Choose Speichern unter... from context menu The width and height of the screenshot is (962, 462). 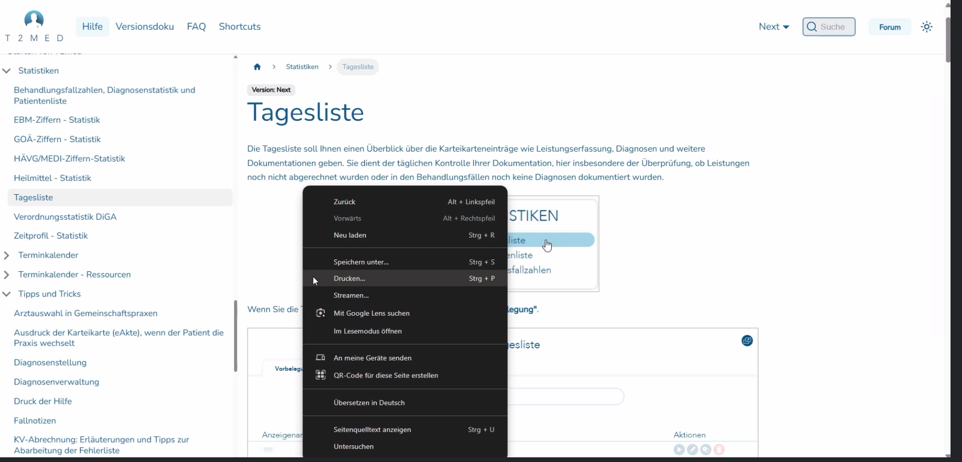click(361, 262)
